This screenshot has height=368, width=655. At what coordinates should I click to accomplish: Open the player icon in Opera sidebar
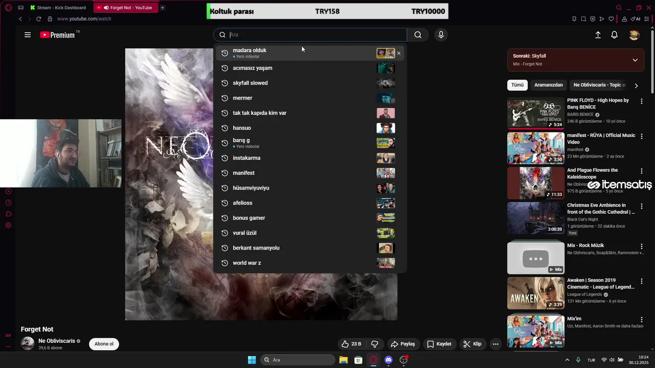[x=8, y=191]
